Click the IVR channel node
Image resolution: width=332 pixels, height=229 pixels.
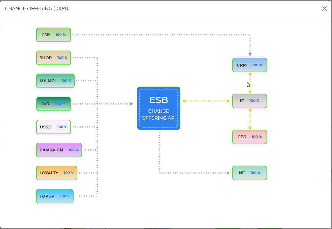click(x=53, y=104)
